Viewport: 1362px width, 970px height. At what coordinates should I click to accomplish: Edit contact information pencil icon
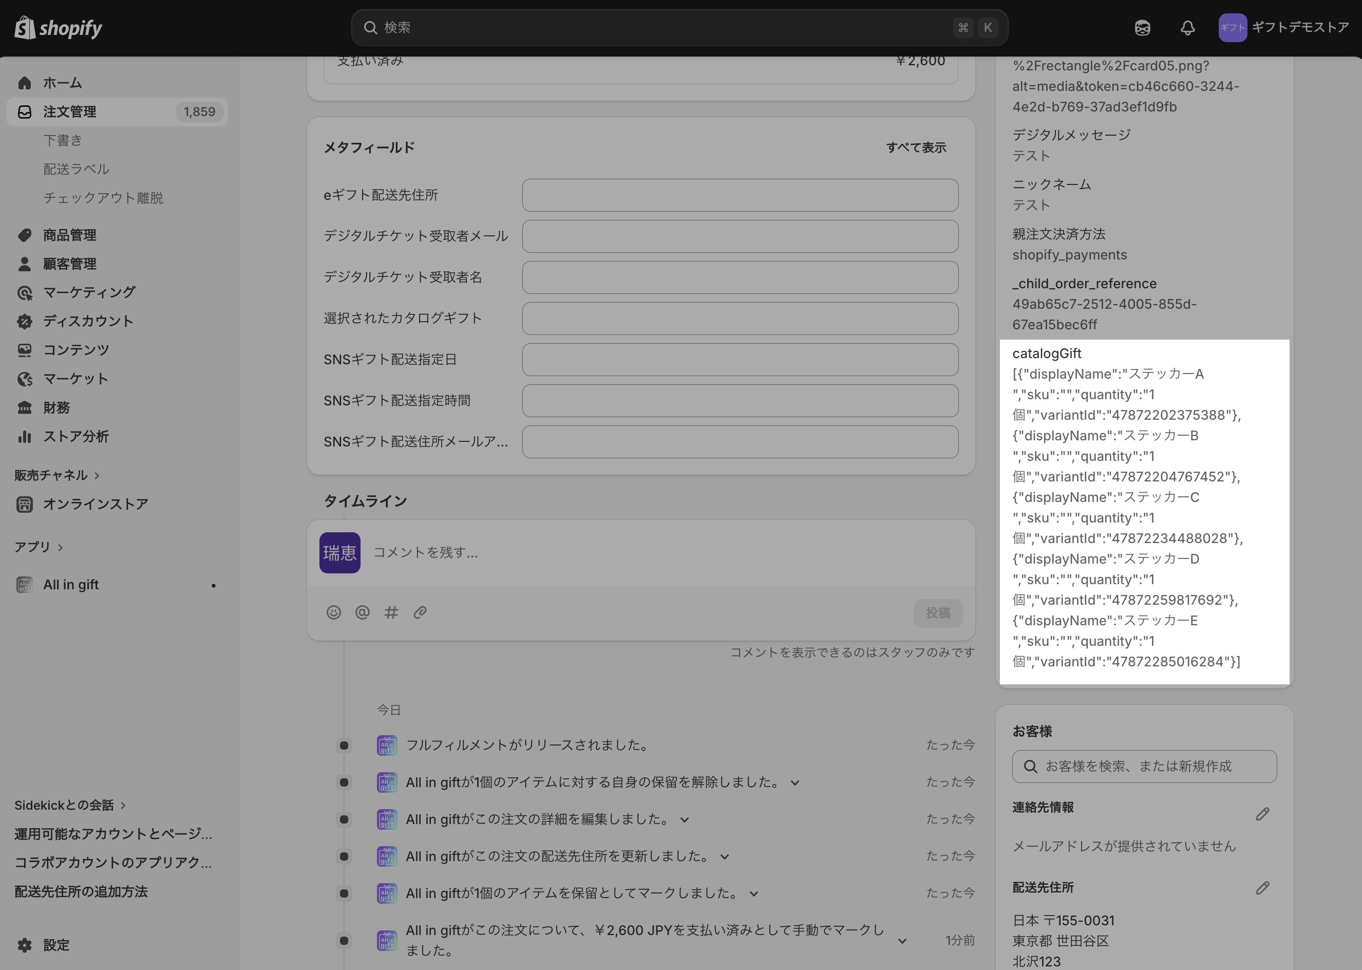click(x=1262, y=814)
